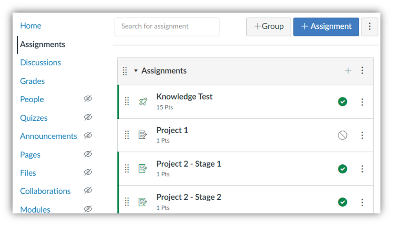Click the rocket icon beside Knowledge Test
Screen dimensions: 393x226
click(x=143, y=101)
